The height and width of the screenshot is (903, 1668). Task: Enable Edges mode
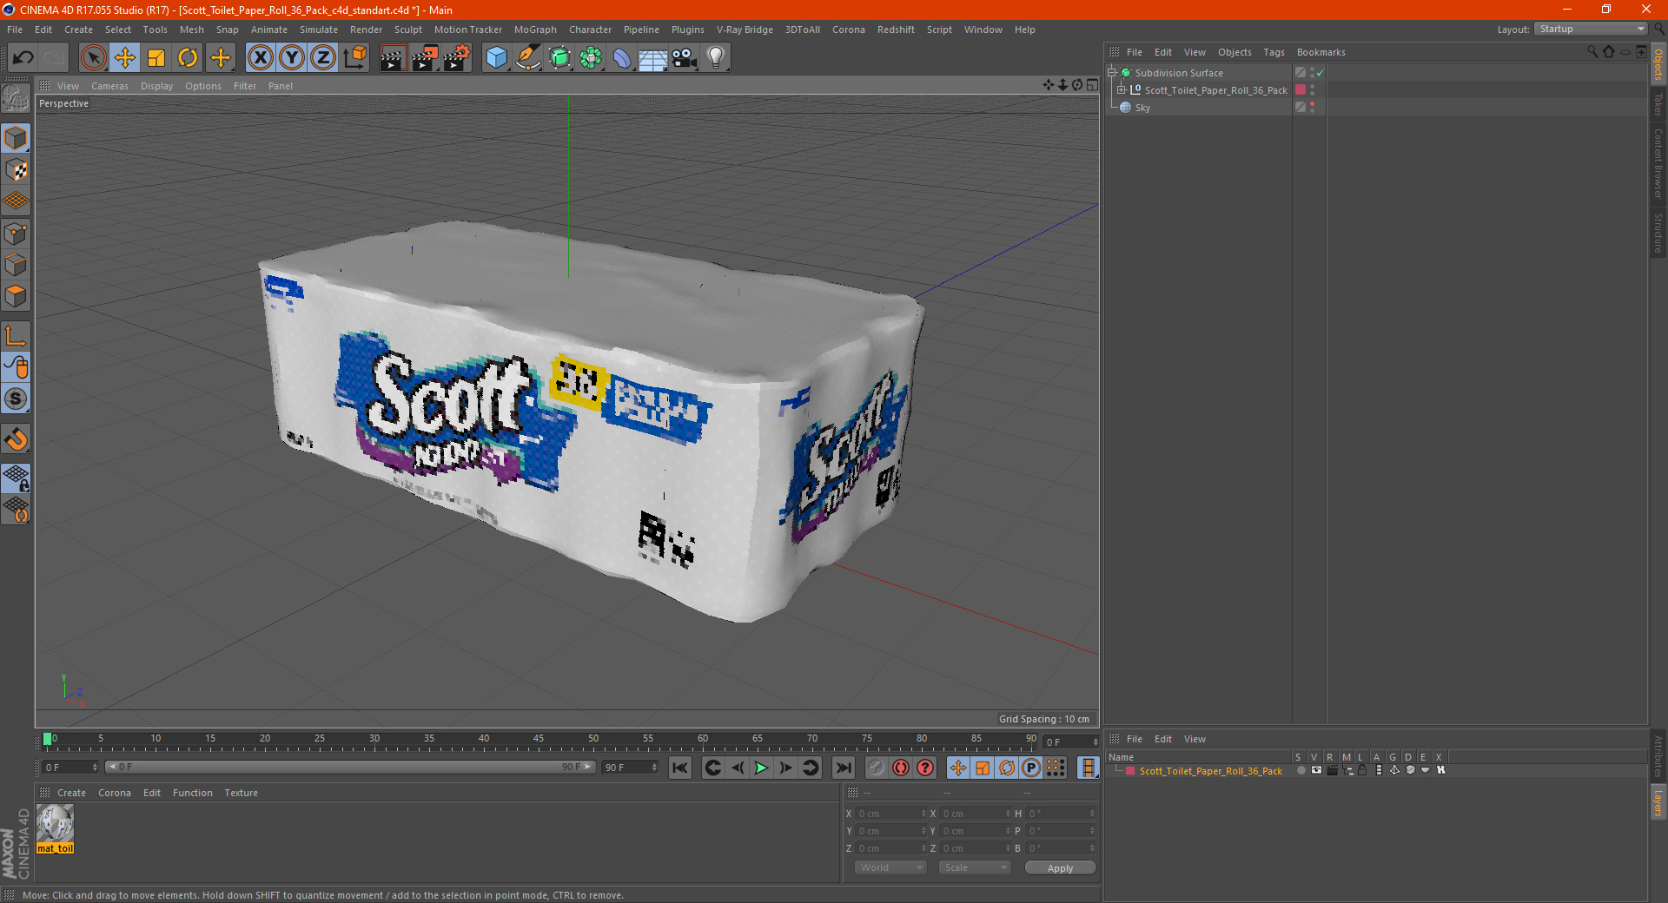point(16,265)
